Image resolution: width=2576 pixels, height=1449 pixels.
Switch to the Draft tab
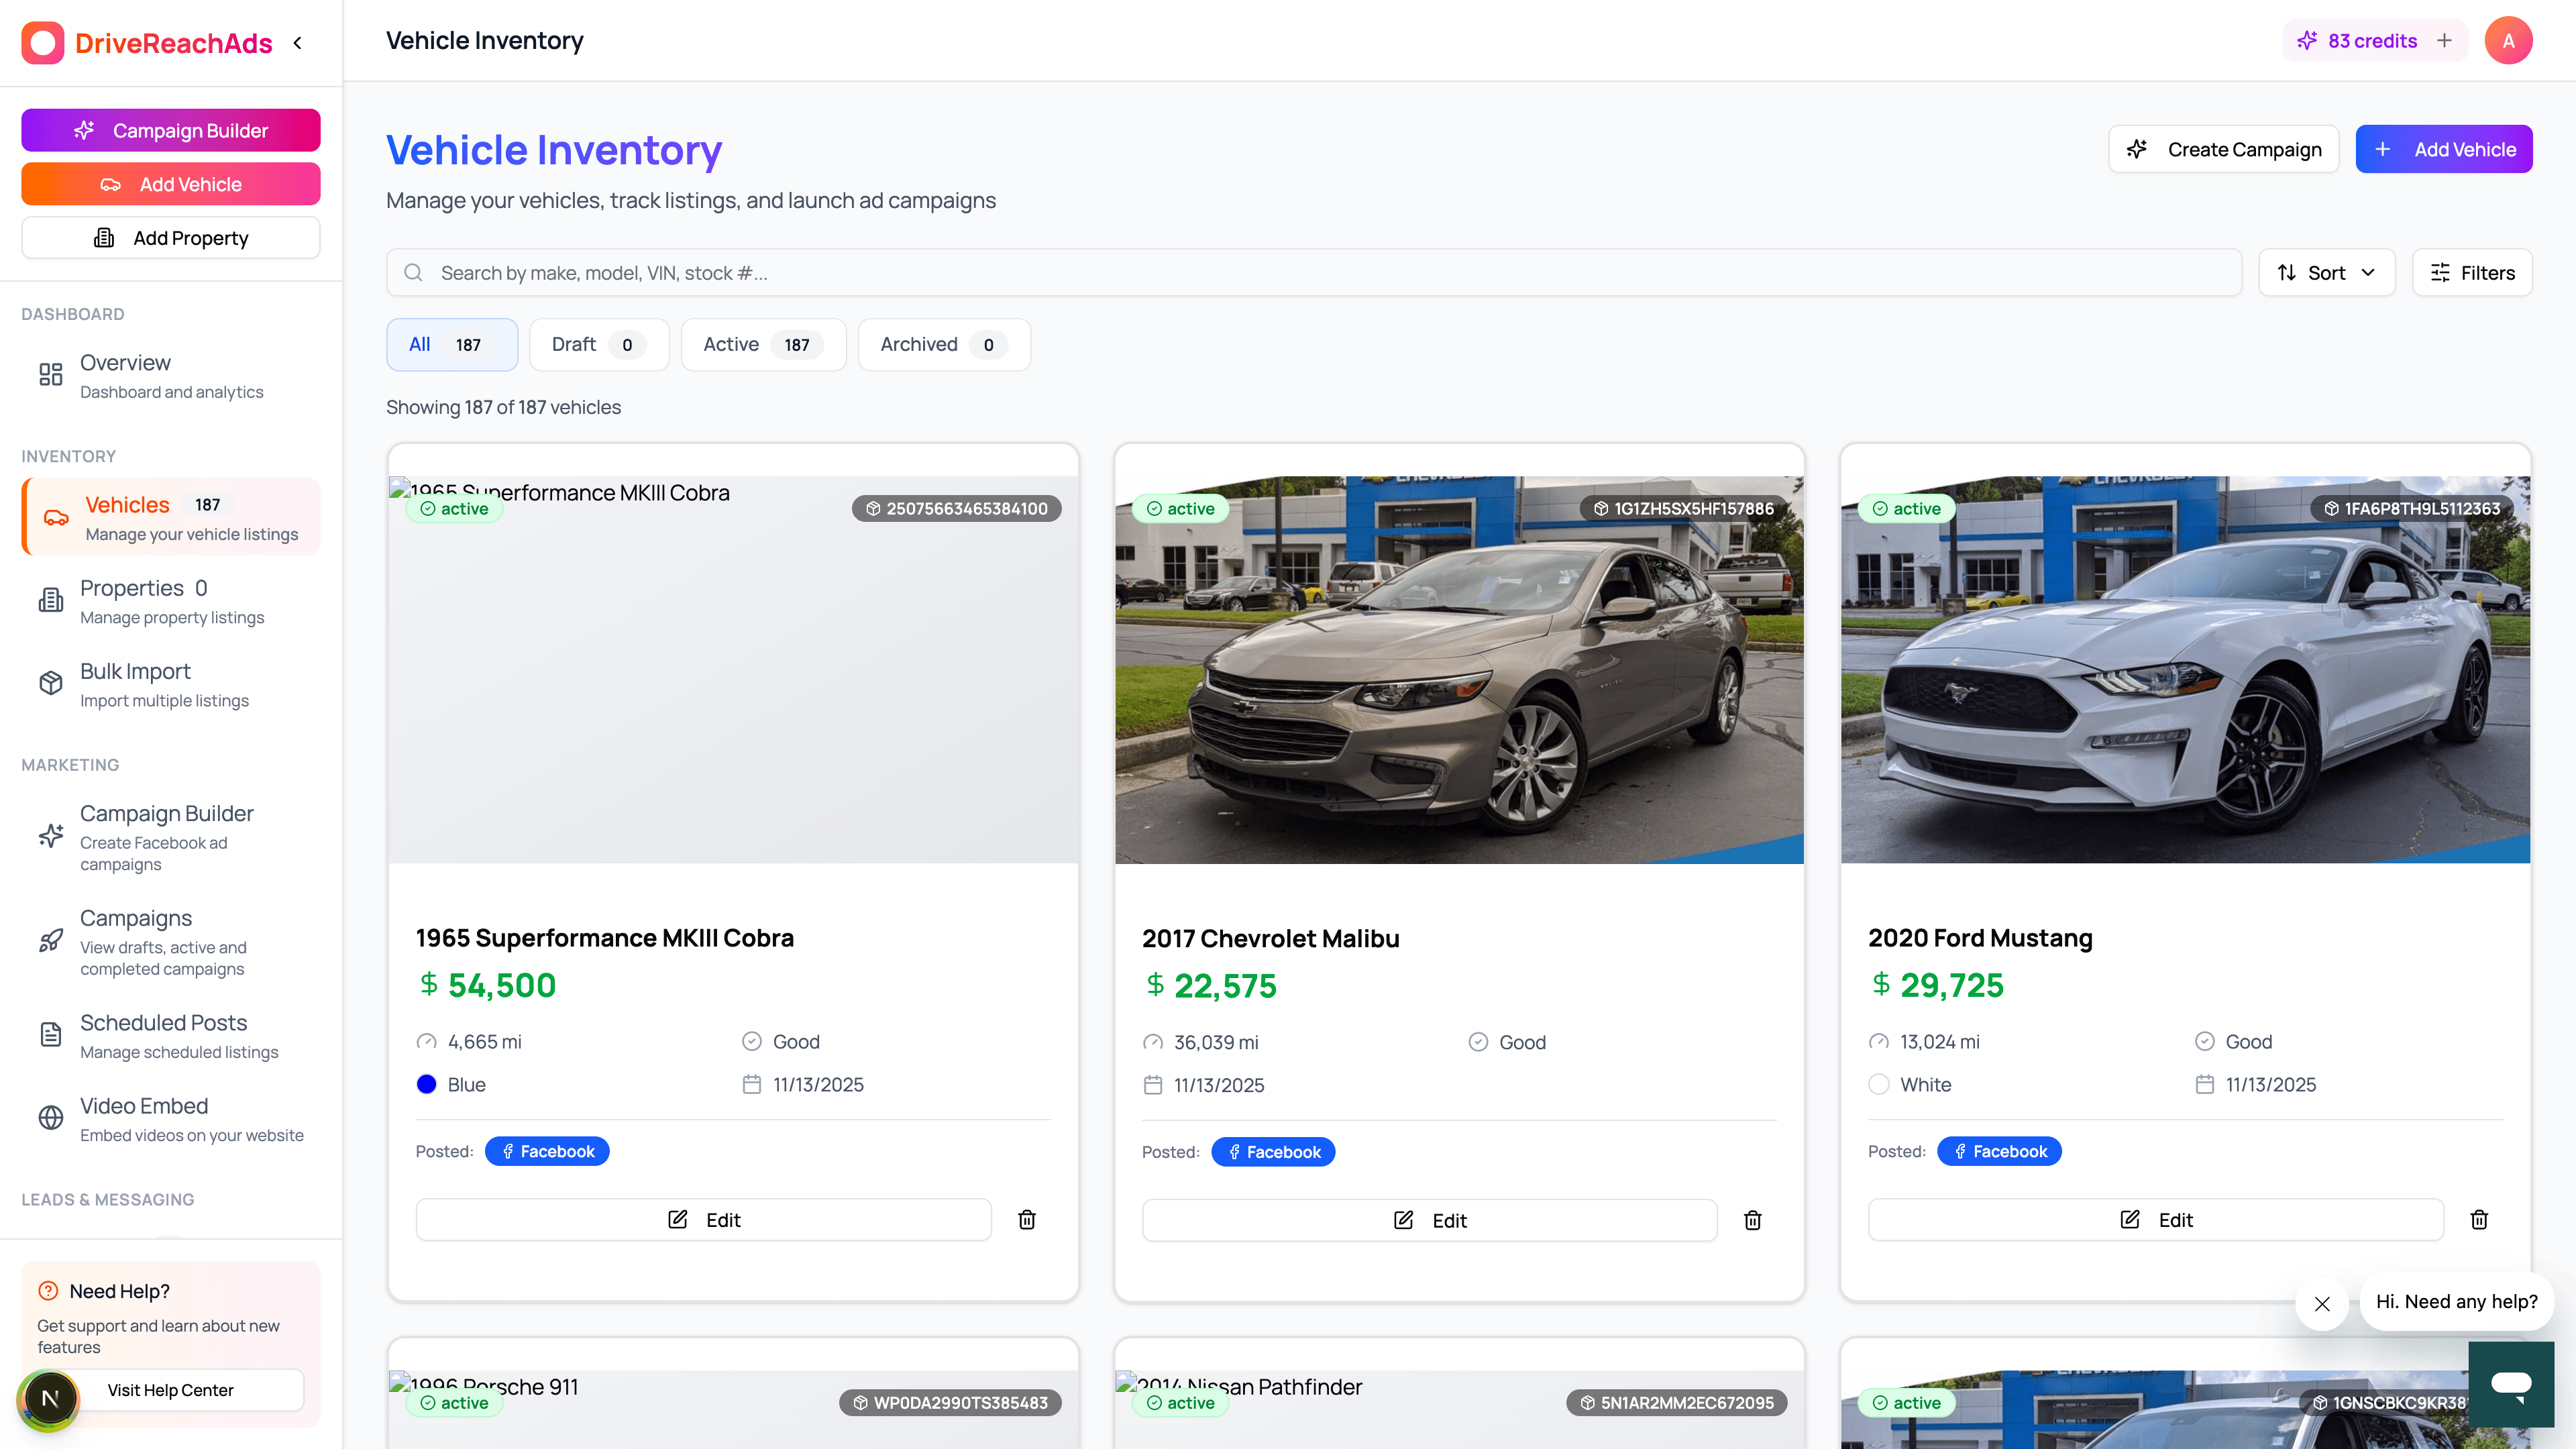598,344
